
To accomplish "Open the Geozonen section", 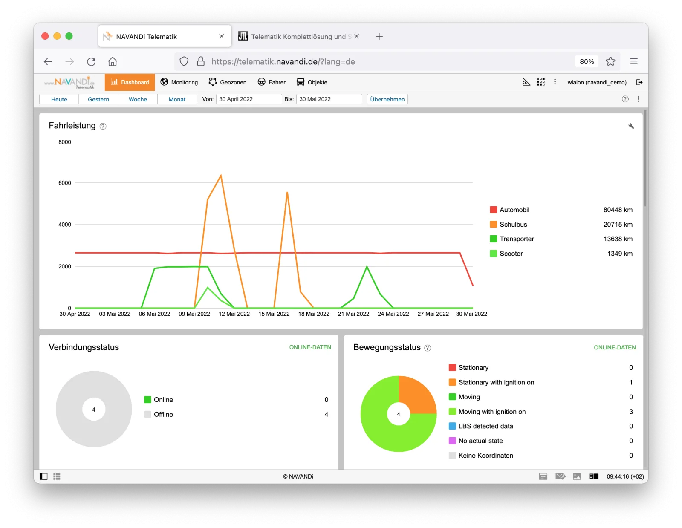I will pos(228,82).
